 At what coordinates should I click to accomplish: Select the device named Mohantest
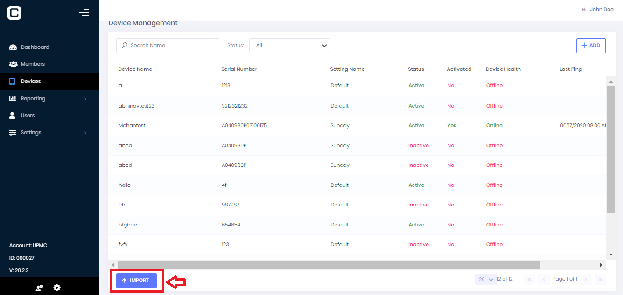132,125
